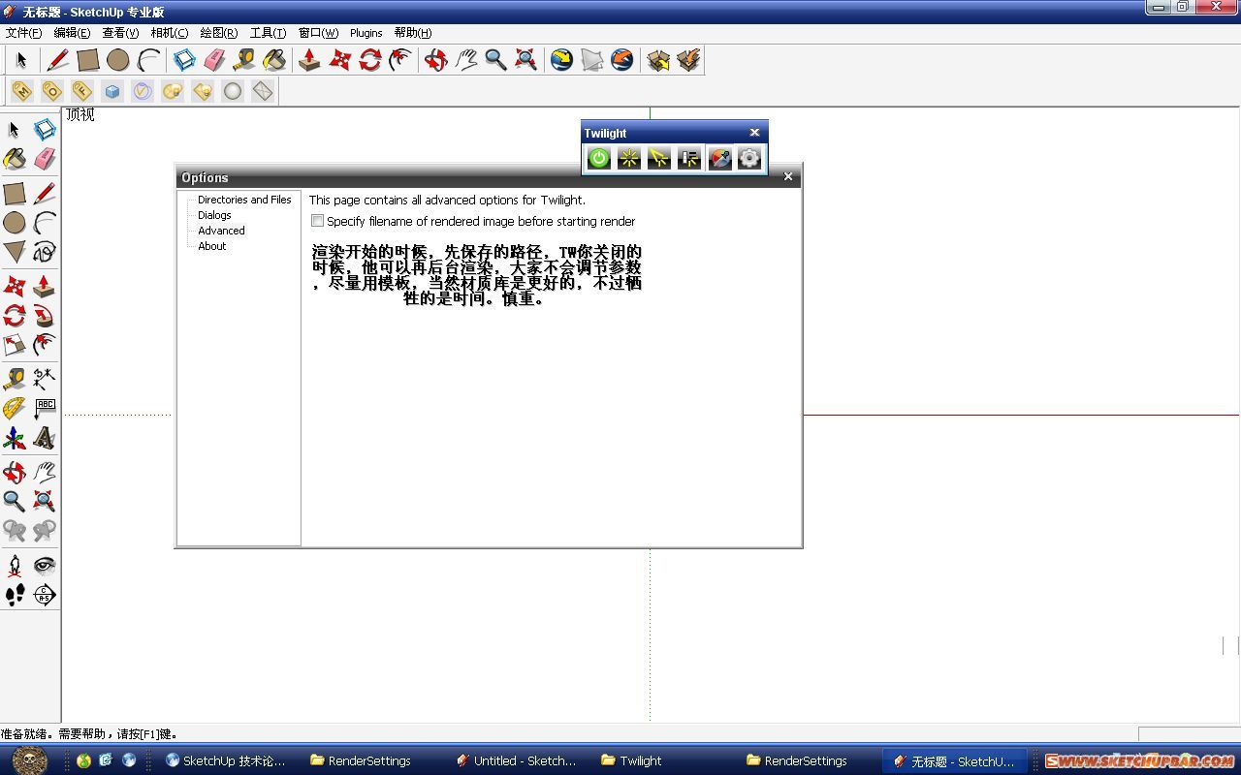Open Twilight light editor starburst icon

(629, 158)
